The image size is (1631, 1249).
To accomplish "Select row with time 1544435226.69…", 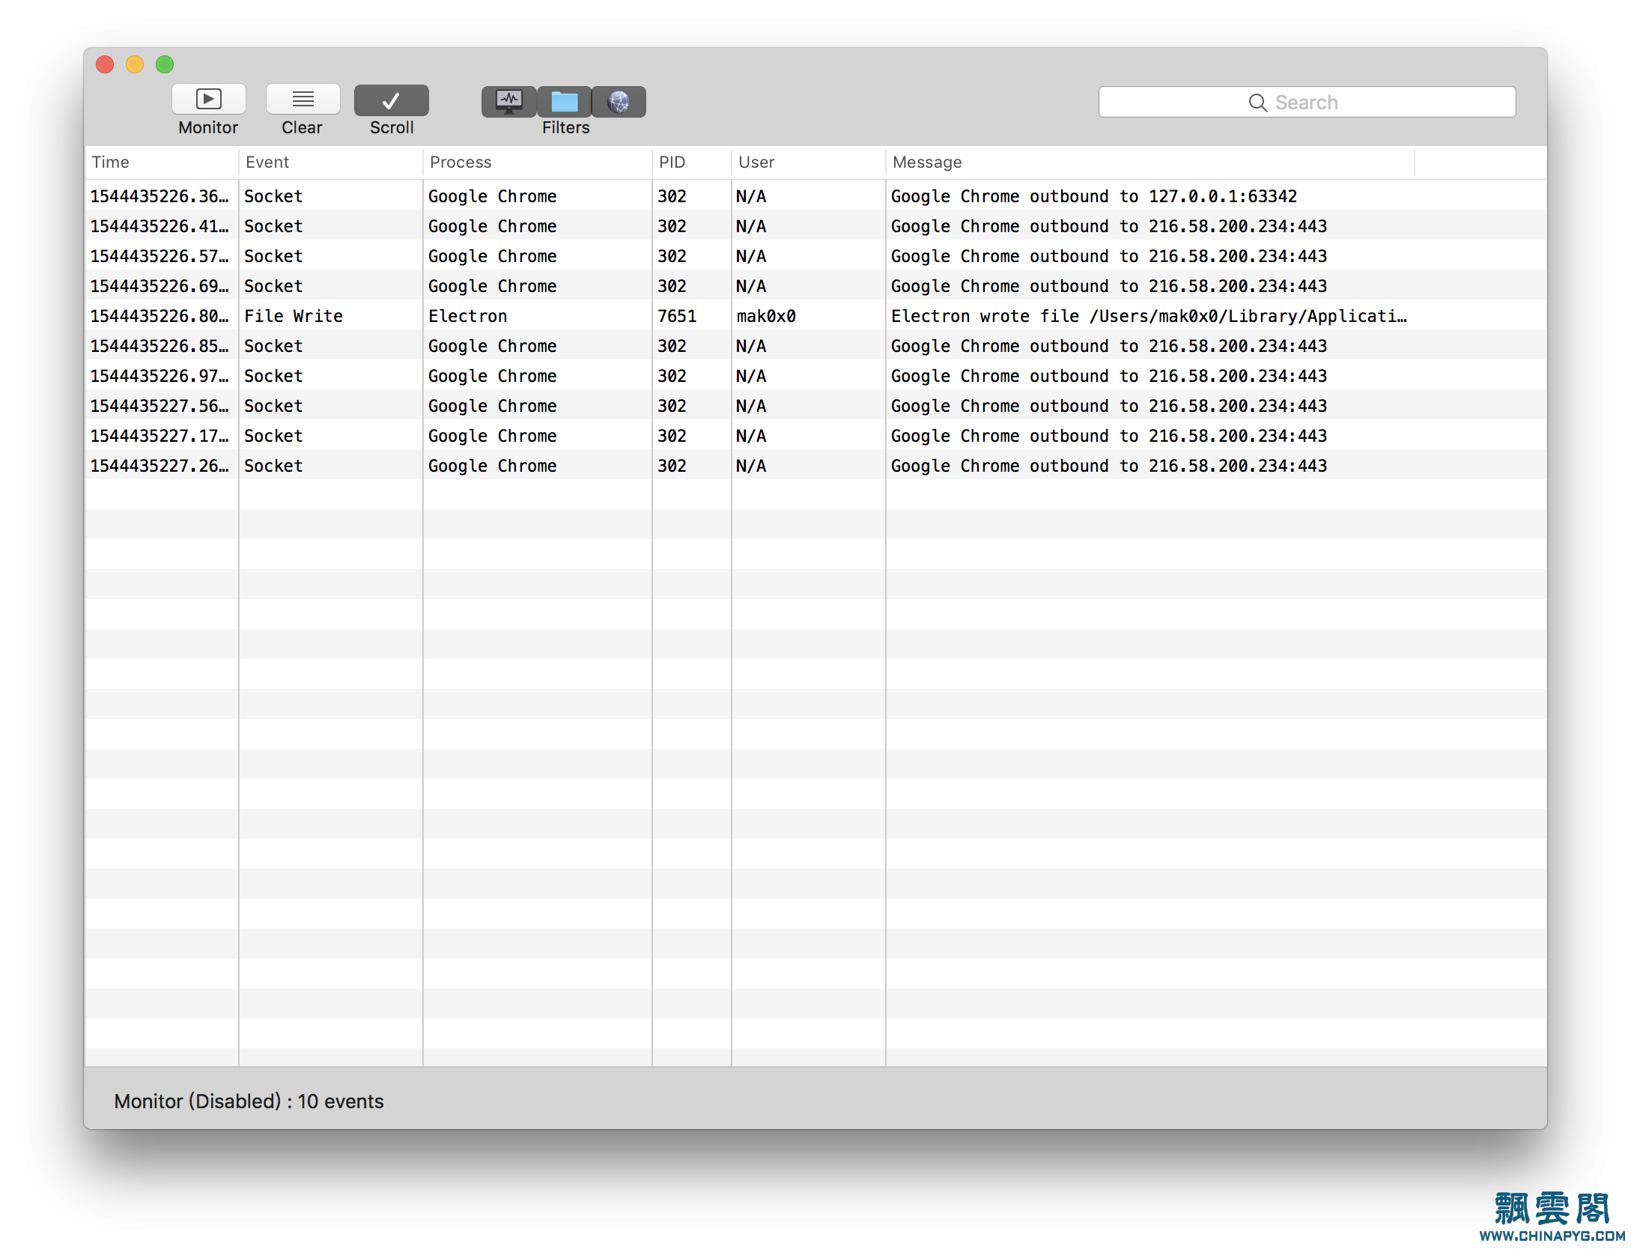I will [x=815, y=285].
